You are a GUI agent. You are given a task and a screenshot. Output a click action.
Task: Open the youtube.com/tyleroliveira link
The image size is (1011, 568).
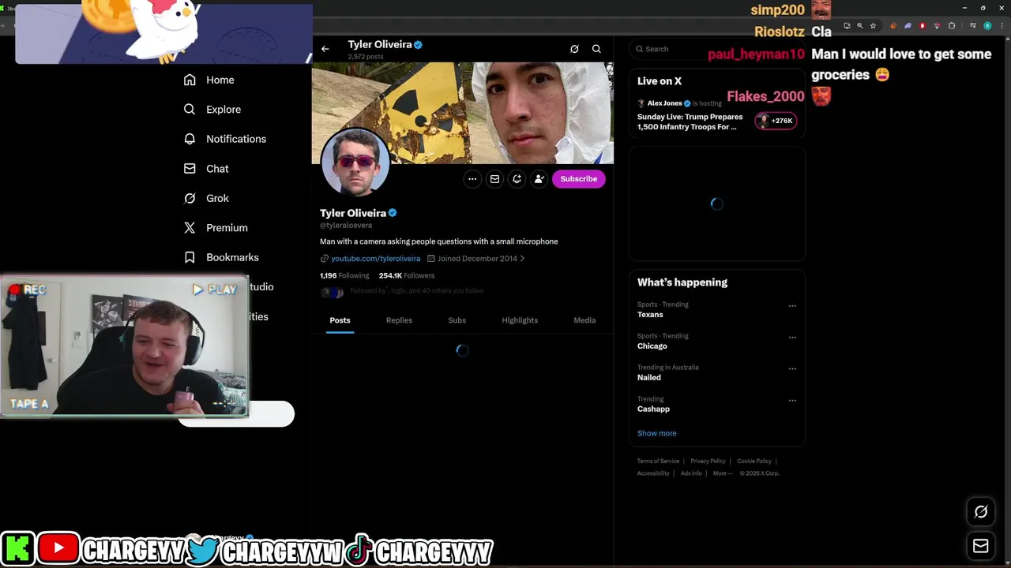[x=376, y=259]
